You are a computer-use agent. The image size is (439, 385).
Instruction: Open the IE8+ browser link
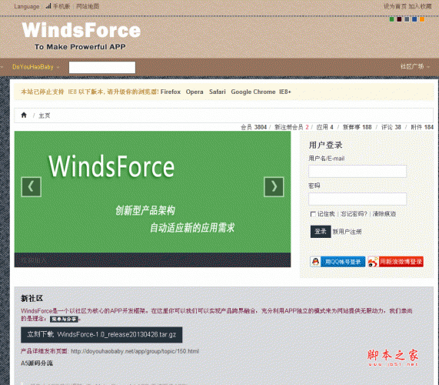point(285,92)
